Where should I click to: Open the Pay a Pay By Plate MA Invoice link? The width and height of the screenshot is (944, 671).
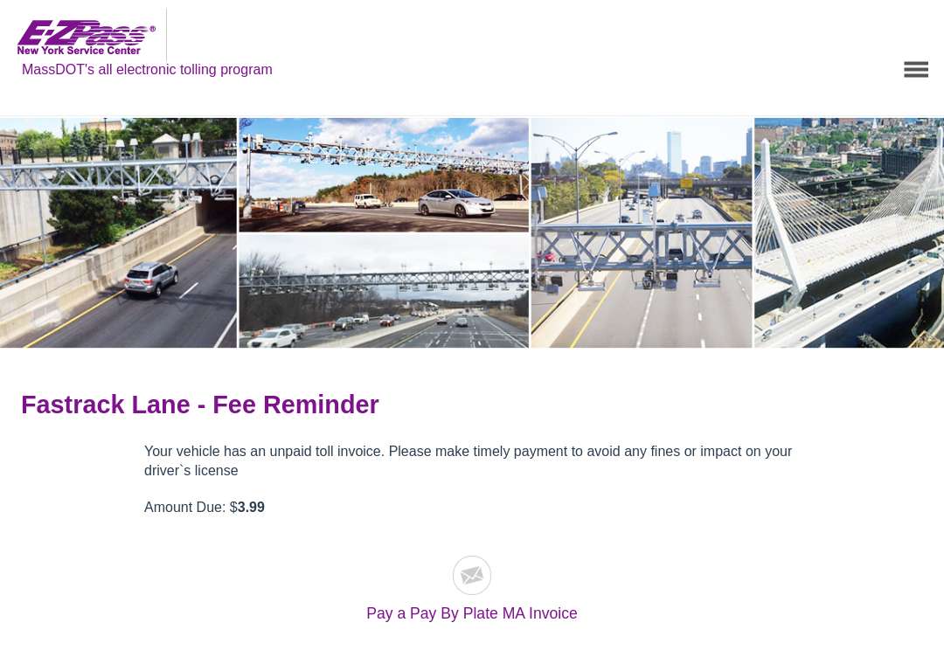click(472, 613)
